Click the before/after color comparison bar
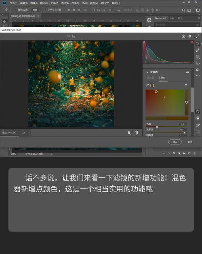This screenshot has height=254, width=202. (167, 118)
